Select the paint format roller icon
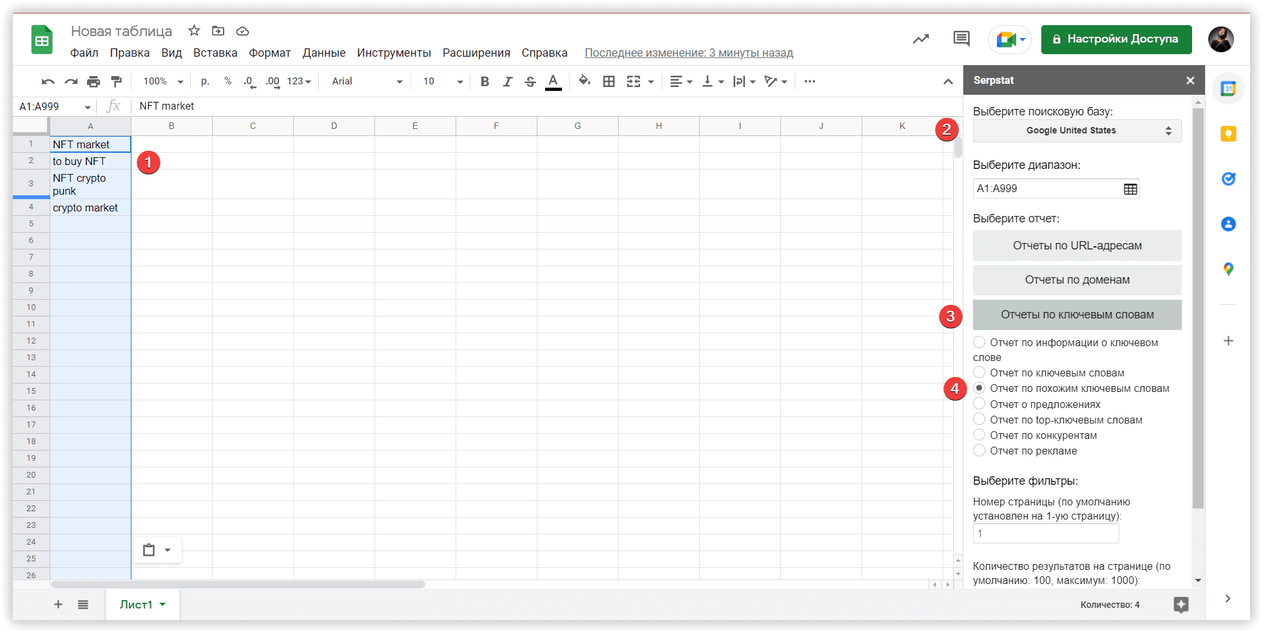Image resolution: width=1263 pixels, height=633 pixels. [117, 81]
